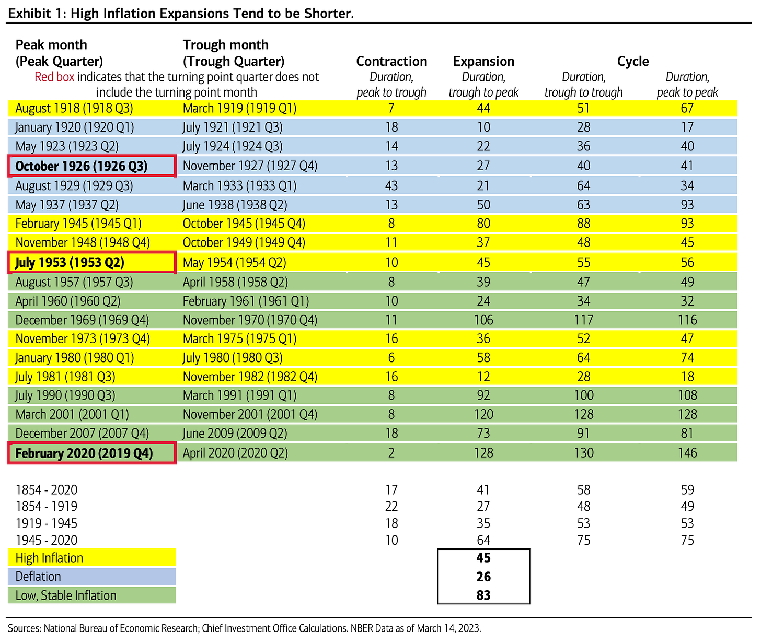
Task: Select 'July 1981 (1981 Q3)' peak cell
Action: (x=65, y=377)
